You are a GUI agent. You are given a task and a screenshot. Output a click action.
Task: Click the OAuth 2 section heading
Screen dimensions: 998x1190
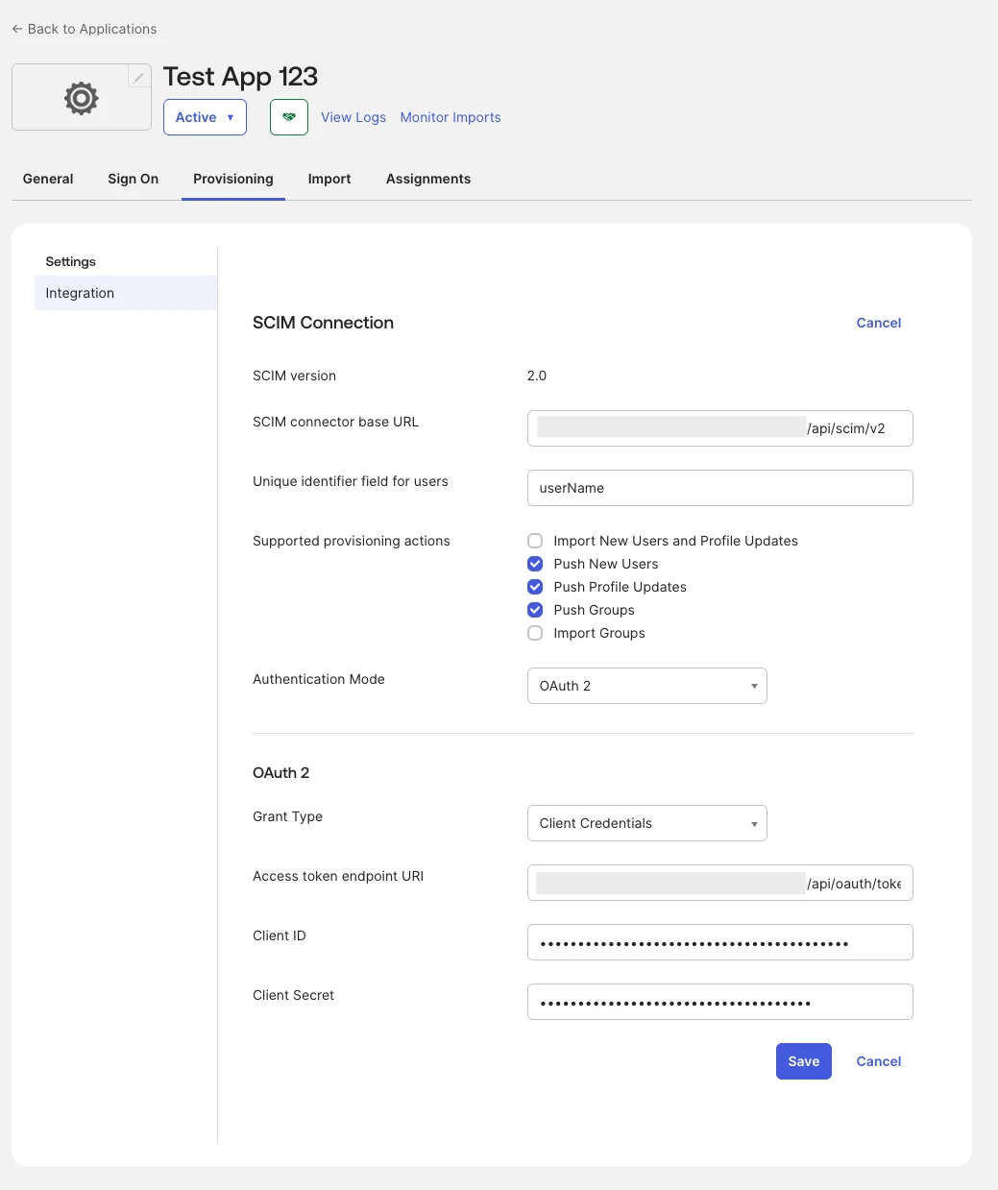click(x=281, y=773)
